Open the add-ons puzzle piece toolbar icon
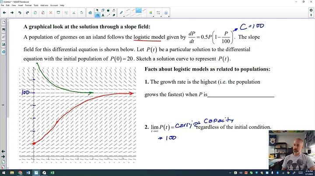 [x=90, y=13]
